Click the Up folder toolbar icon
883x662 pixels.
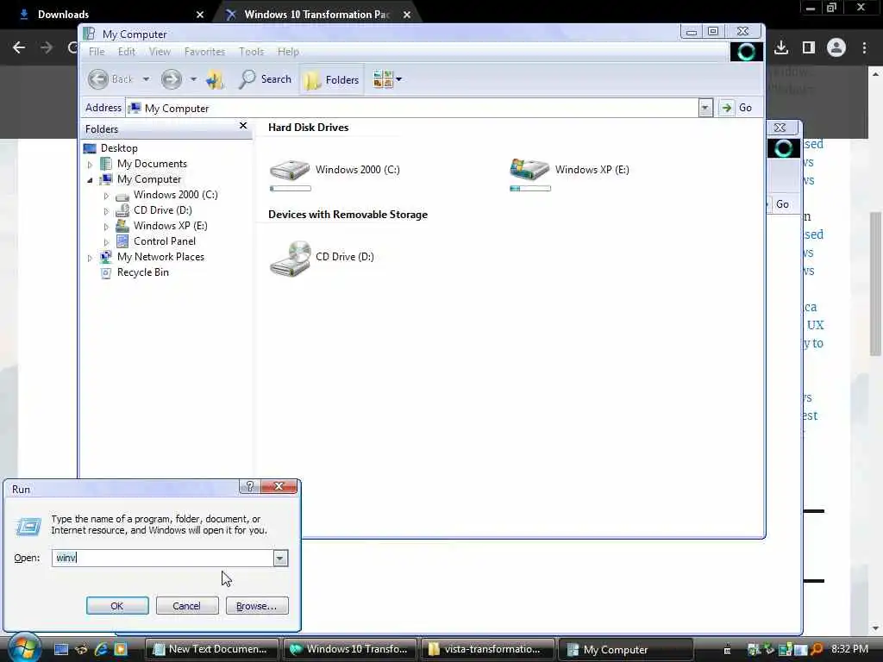215,79
